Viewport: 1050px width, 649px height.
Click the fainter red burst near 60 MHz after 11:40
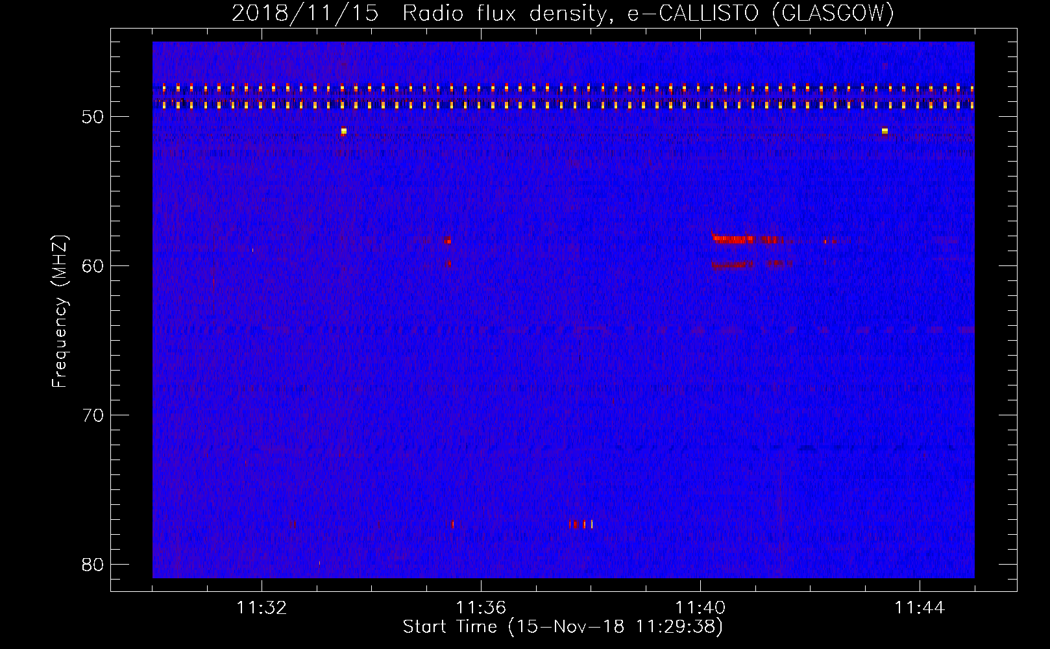[751, 264]
